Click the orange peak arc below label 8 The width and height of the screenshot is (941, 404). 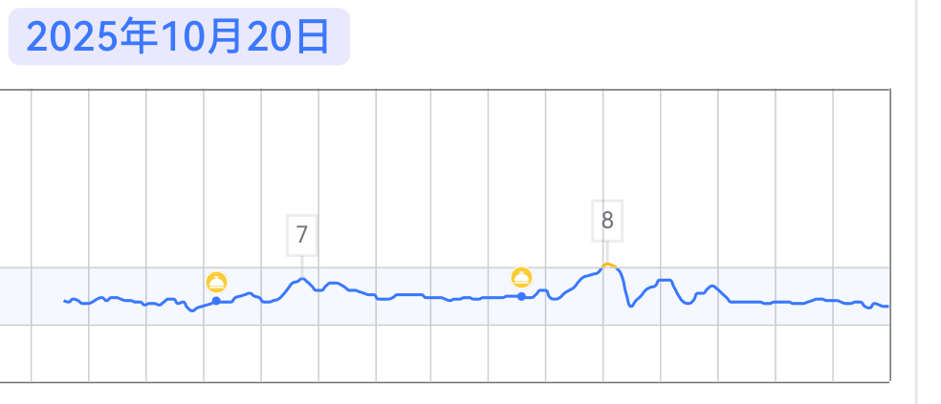(x=607, y=265)
